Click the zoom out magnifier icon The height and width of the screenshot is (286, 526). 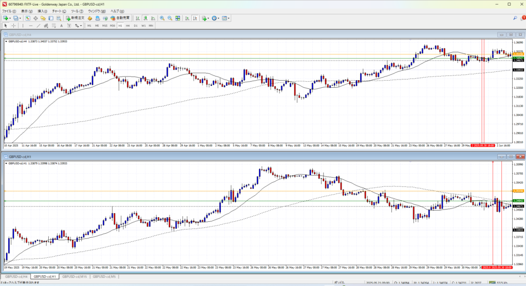tap(170, 18)
